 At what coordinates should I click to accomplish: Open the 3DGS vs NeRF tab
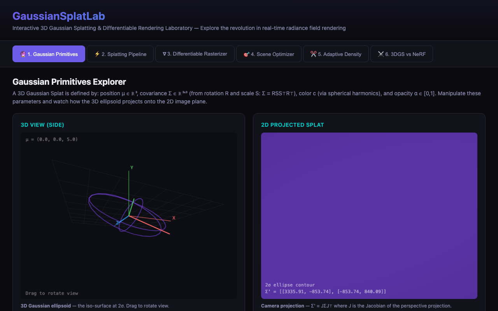tap(402, 54)
